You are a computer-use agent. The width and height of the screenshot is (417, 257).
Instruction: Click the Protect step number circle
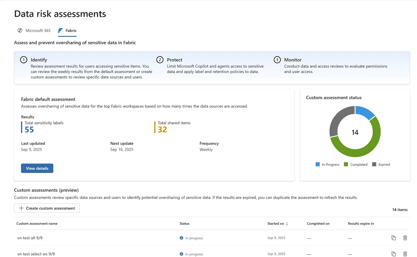coord(160,60)
